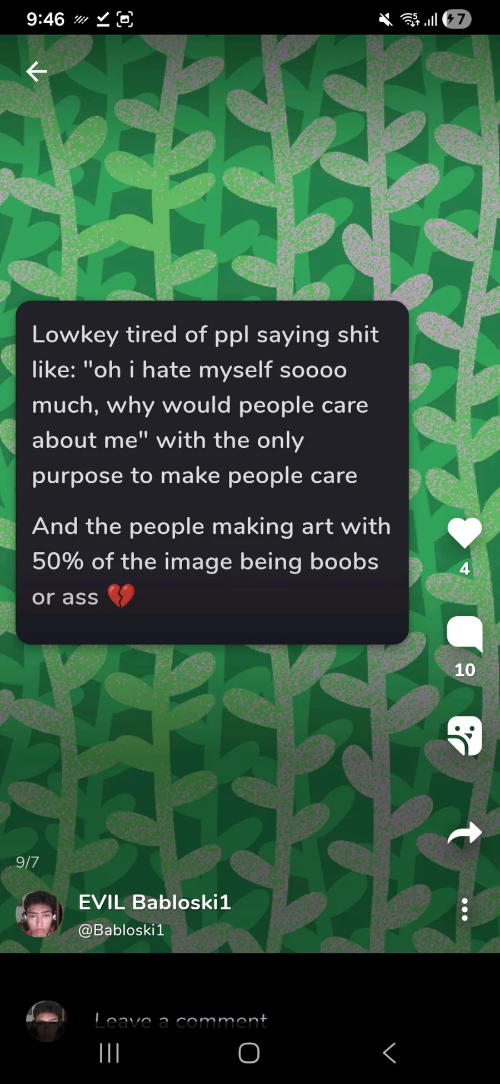
Task: Tap the back arrow icon
Action: [37, 71]
